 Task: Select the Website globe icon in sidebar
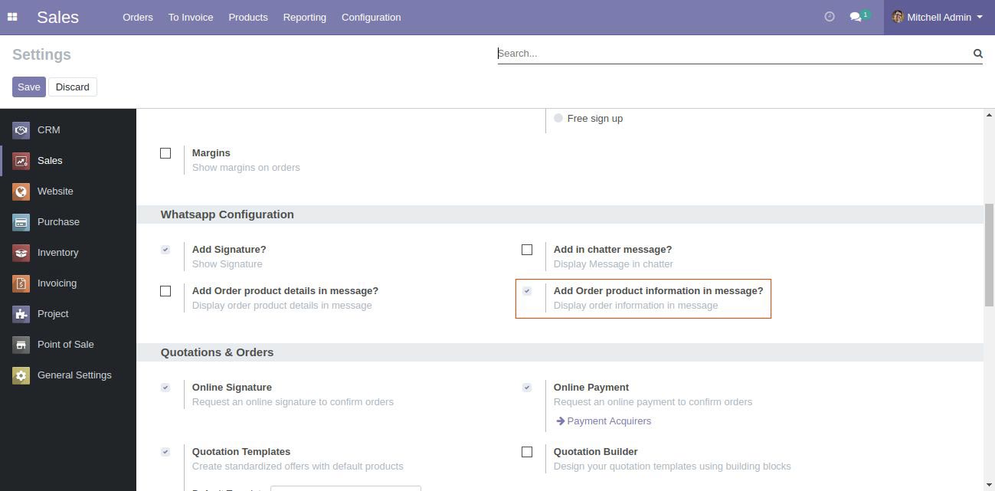tap(21, 191)
